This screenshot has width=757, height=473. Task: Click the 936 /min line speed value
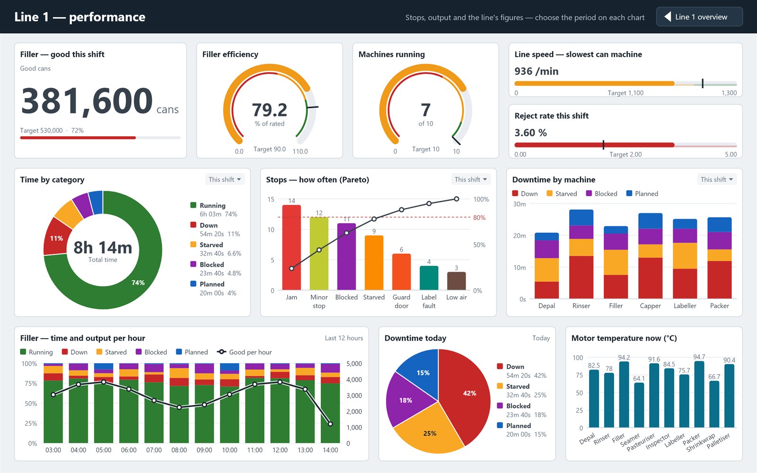(x=537, y=71)
